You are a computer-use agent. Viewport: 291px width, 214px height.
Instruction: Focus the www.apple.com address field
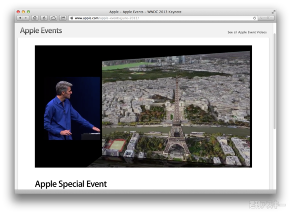(x=163, y=18)
